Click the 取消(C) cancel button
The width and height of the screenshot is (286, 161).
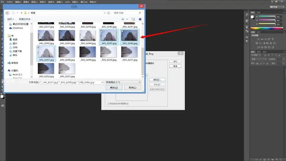(x=133, y=88)
